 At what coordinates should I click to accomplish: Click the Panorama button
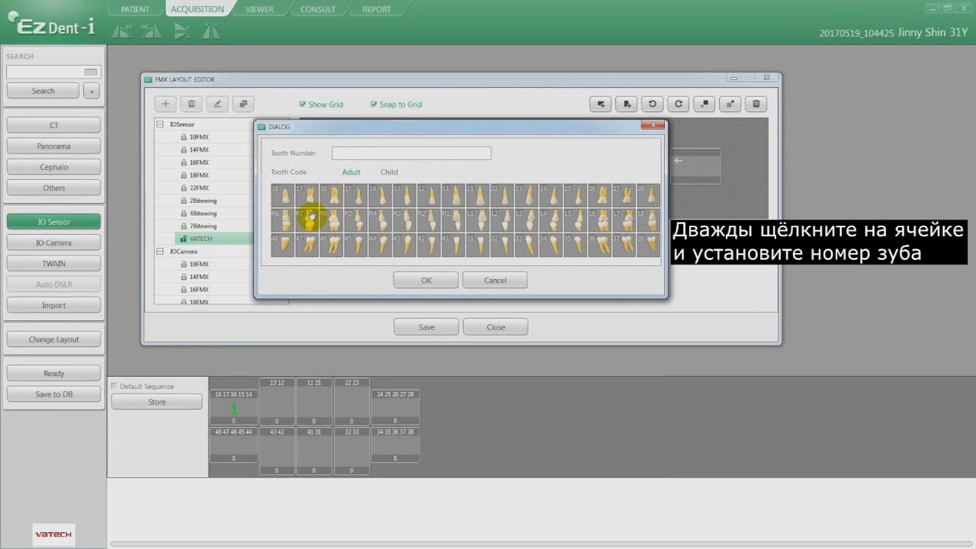pyautogui.click(x=53, y=146)
